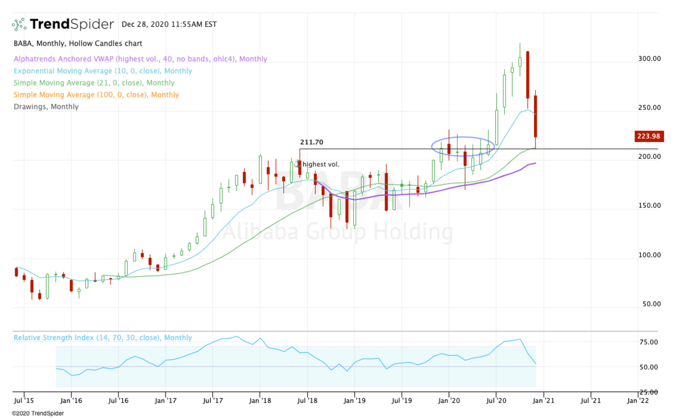Click the Jul '19 date axis label

tap(402, 400)
